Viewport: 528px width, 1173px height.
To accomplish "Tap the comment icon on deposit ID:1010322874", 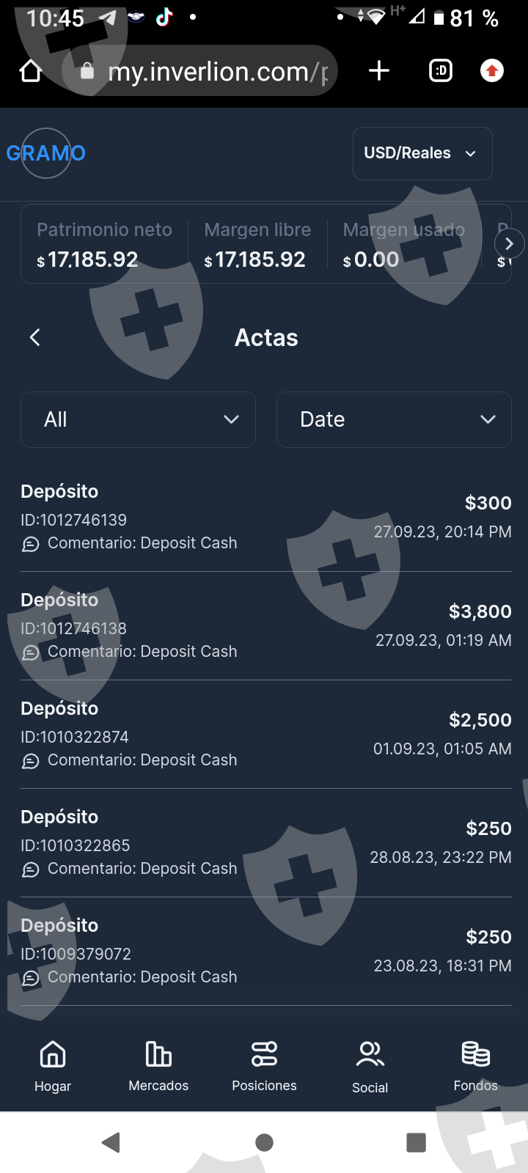I will coord(30,761).
